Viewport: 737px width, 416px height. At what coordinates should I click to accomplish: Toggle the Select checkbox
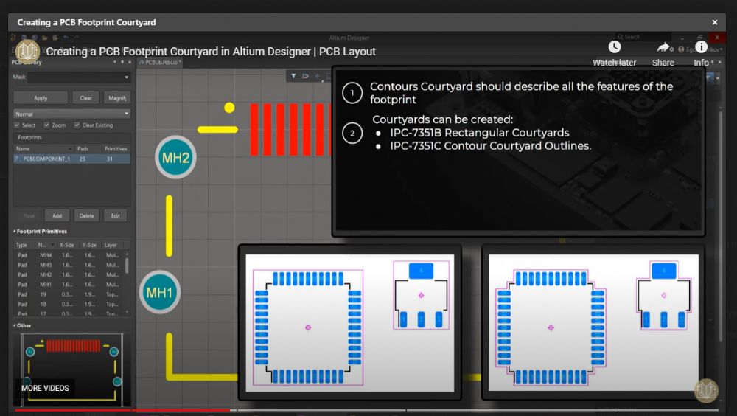pos(17,125)
